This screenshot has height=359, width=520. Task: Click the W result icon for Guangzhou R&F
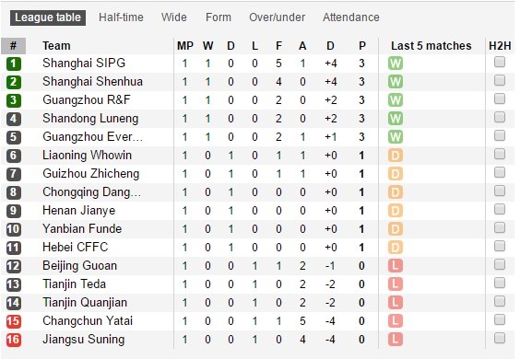396,100
